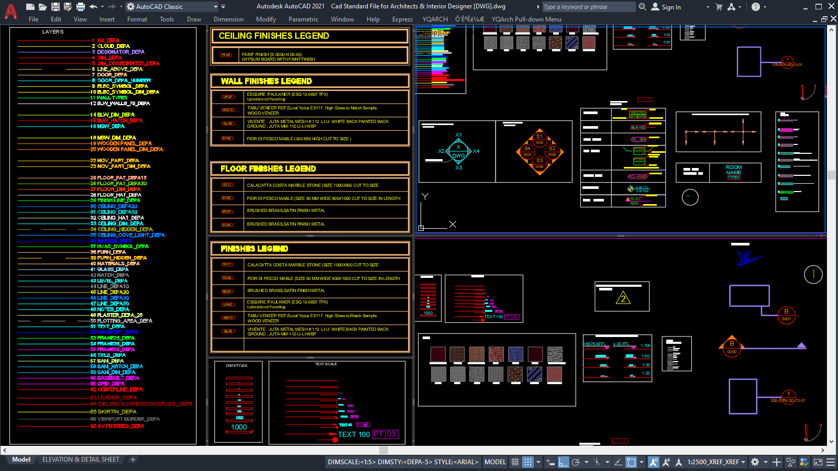Viewport: 838px width, 471px height.
Task: Click the MODEL button in the status bar
Action: [x=494, y=462]
